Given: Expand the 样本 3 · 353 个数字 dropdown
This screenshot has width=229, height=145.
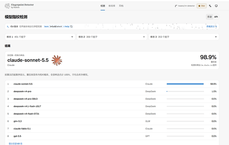Looking at the screenshot, I should tap(184, 37).
